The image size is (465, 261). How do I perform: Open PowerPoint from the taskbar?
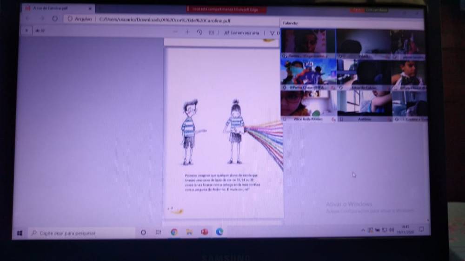point(204,232)
